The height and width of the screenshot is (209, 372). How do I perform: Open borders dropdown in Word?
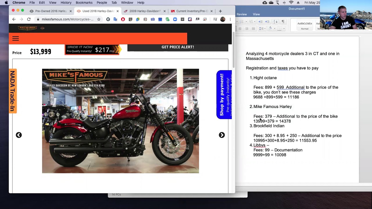pyautogui.click(x=284, y=28)
